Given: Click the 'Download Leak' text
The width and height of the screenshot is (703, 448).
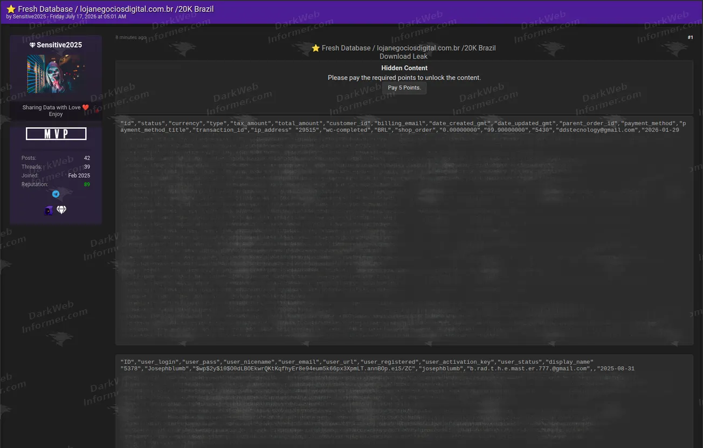Looking at the screenshot, I should pos(403,57).
